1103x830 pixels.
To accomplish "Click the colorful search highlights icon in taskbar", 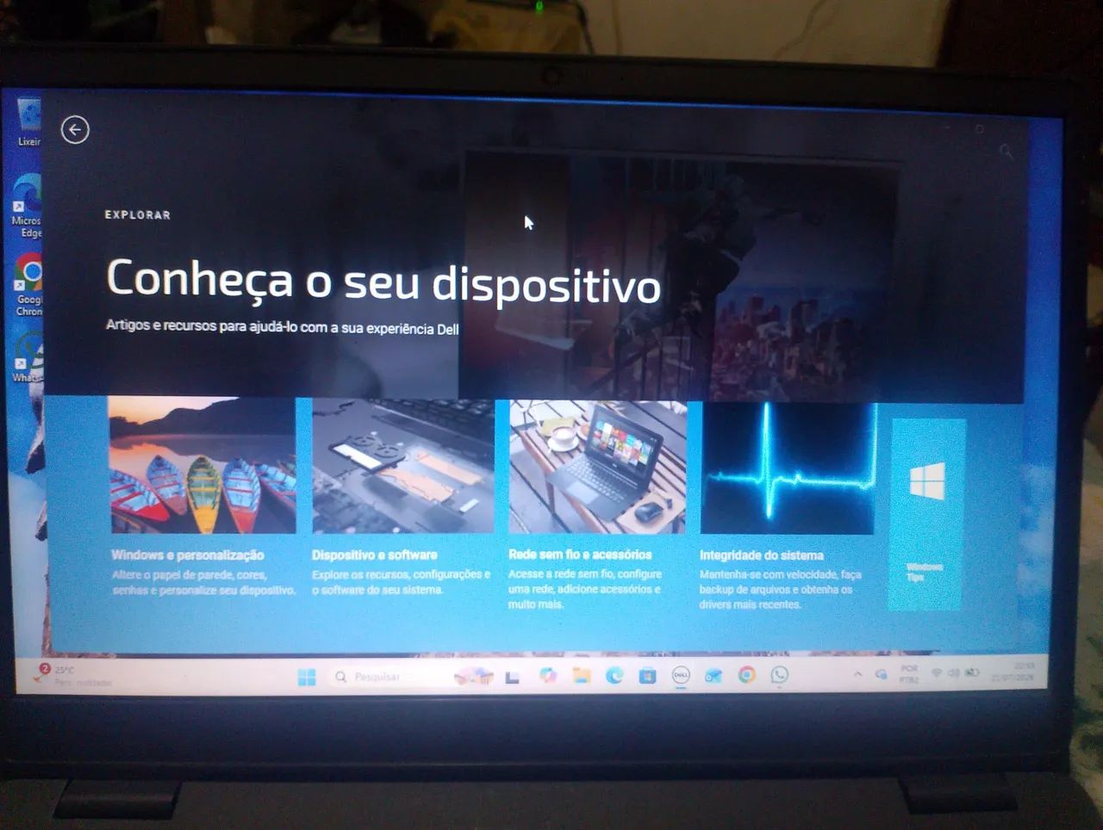I will [x=473, y=677].
